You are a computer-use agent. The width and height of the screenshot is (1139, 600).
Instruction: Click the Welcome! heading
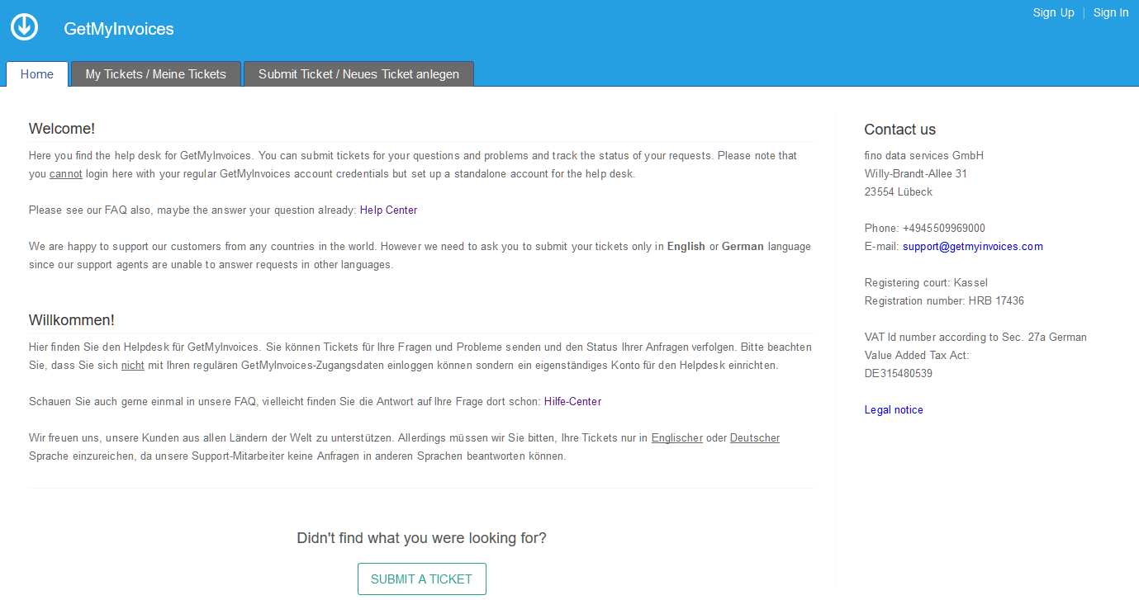click(62, 129)
